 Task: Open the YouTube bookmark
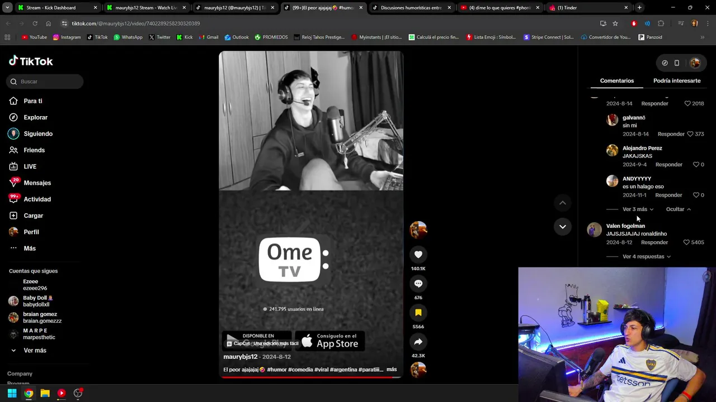pyautogui.click(x=34, y=37)
